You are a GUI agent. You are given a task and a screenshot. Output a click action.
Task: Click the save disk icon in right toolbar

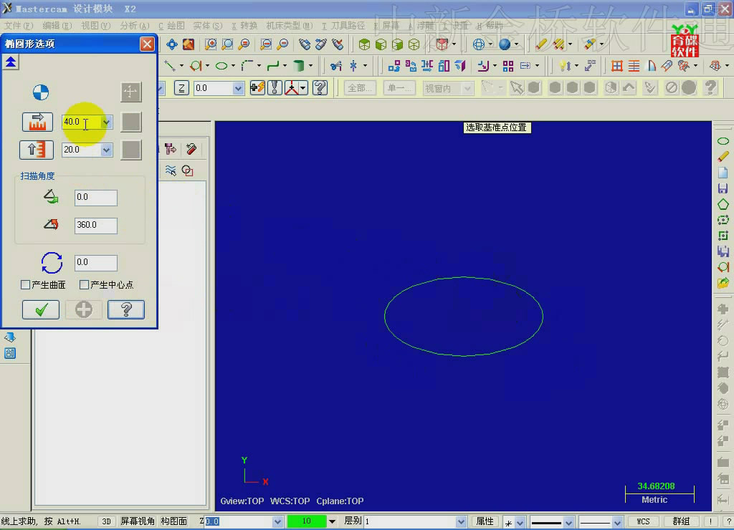coord(723,188)
